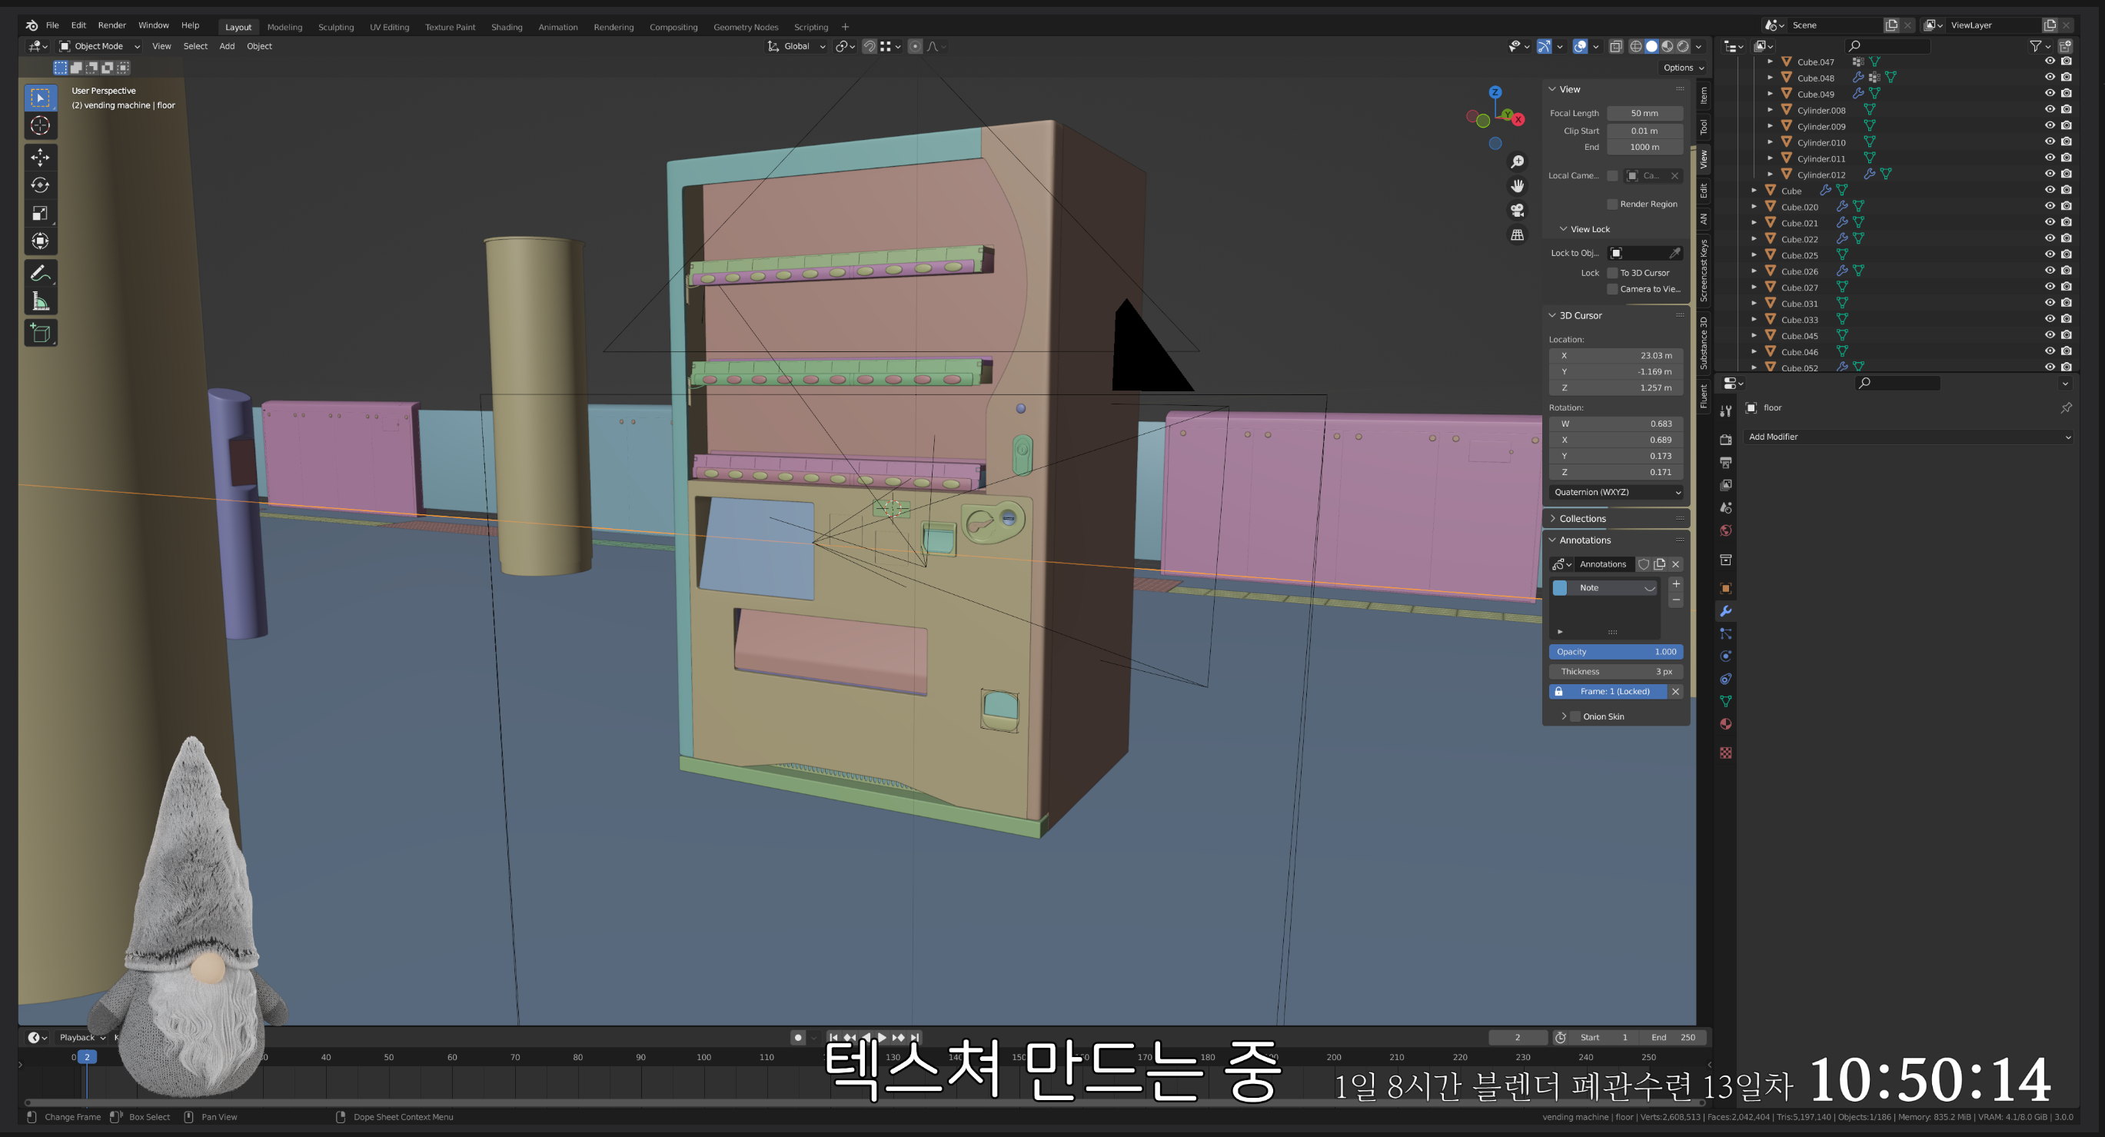This screenshot has width=2105, height=1137.
Task: Select the Rotate tool
Action: [40, 185]
